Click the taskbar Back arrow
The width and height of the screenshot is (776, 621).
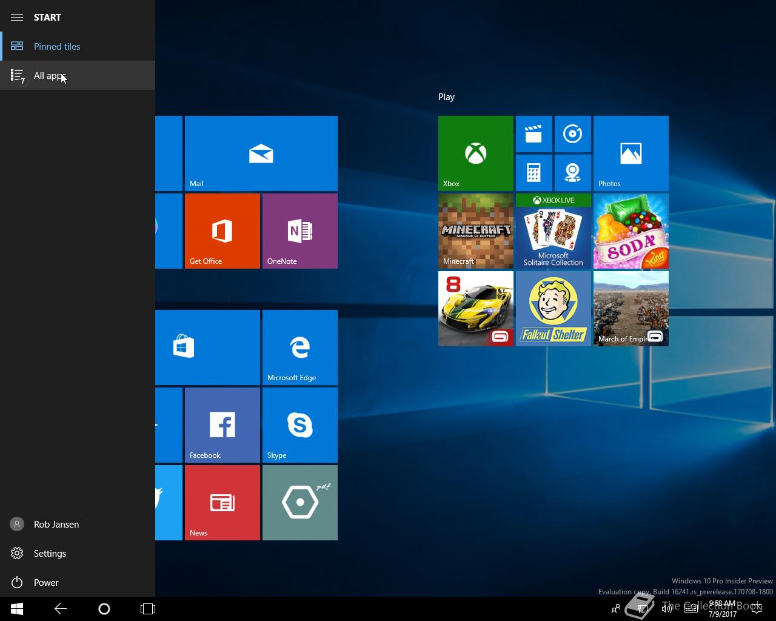[61, 609]
